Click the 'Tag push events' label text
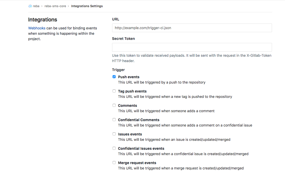Viewport: 285px width, 172px height. pos(132,91)
